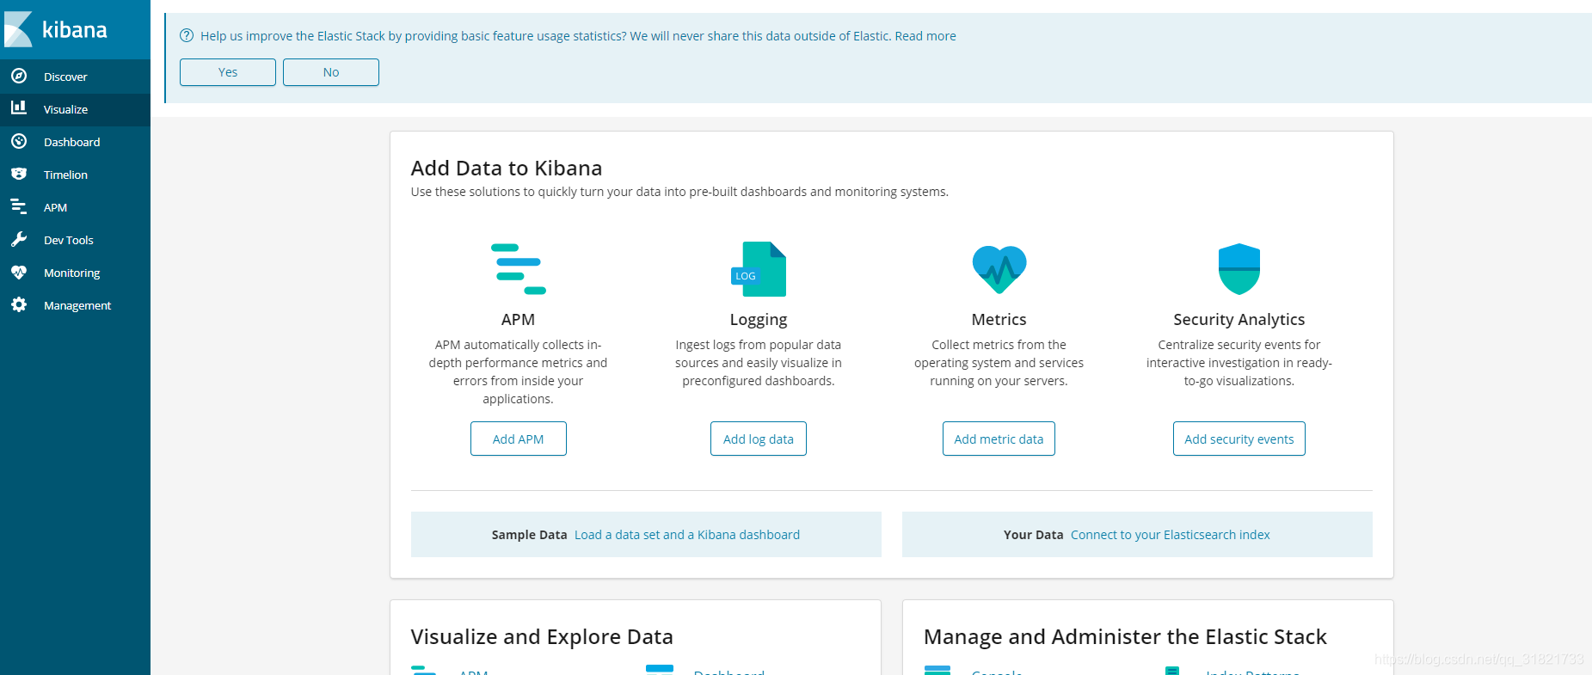Click No to decline usage statistics
This screenshot has width=1592, height=675.
(331, 72)
